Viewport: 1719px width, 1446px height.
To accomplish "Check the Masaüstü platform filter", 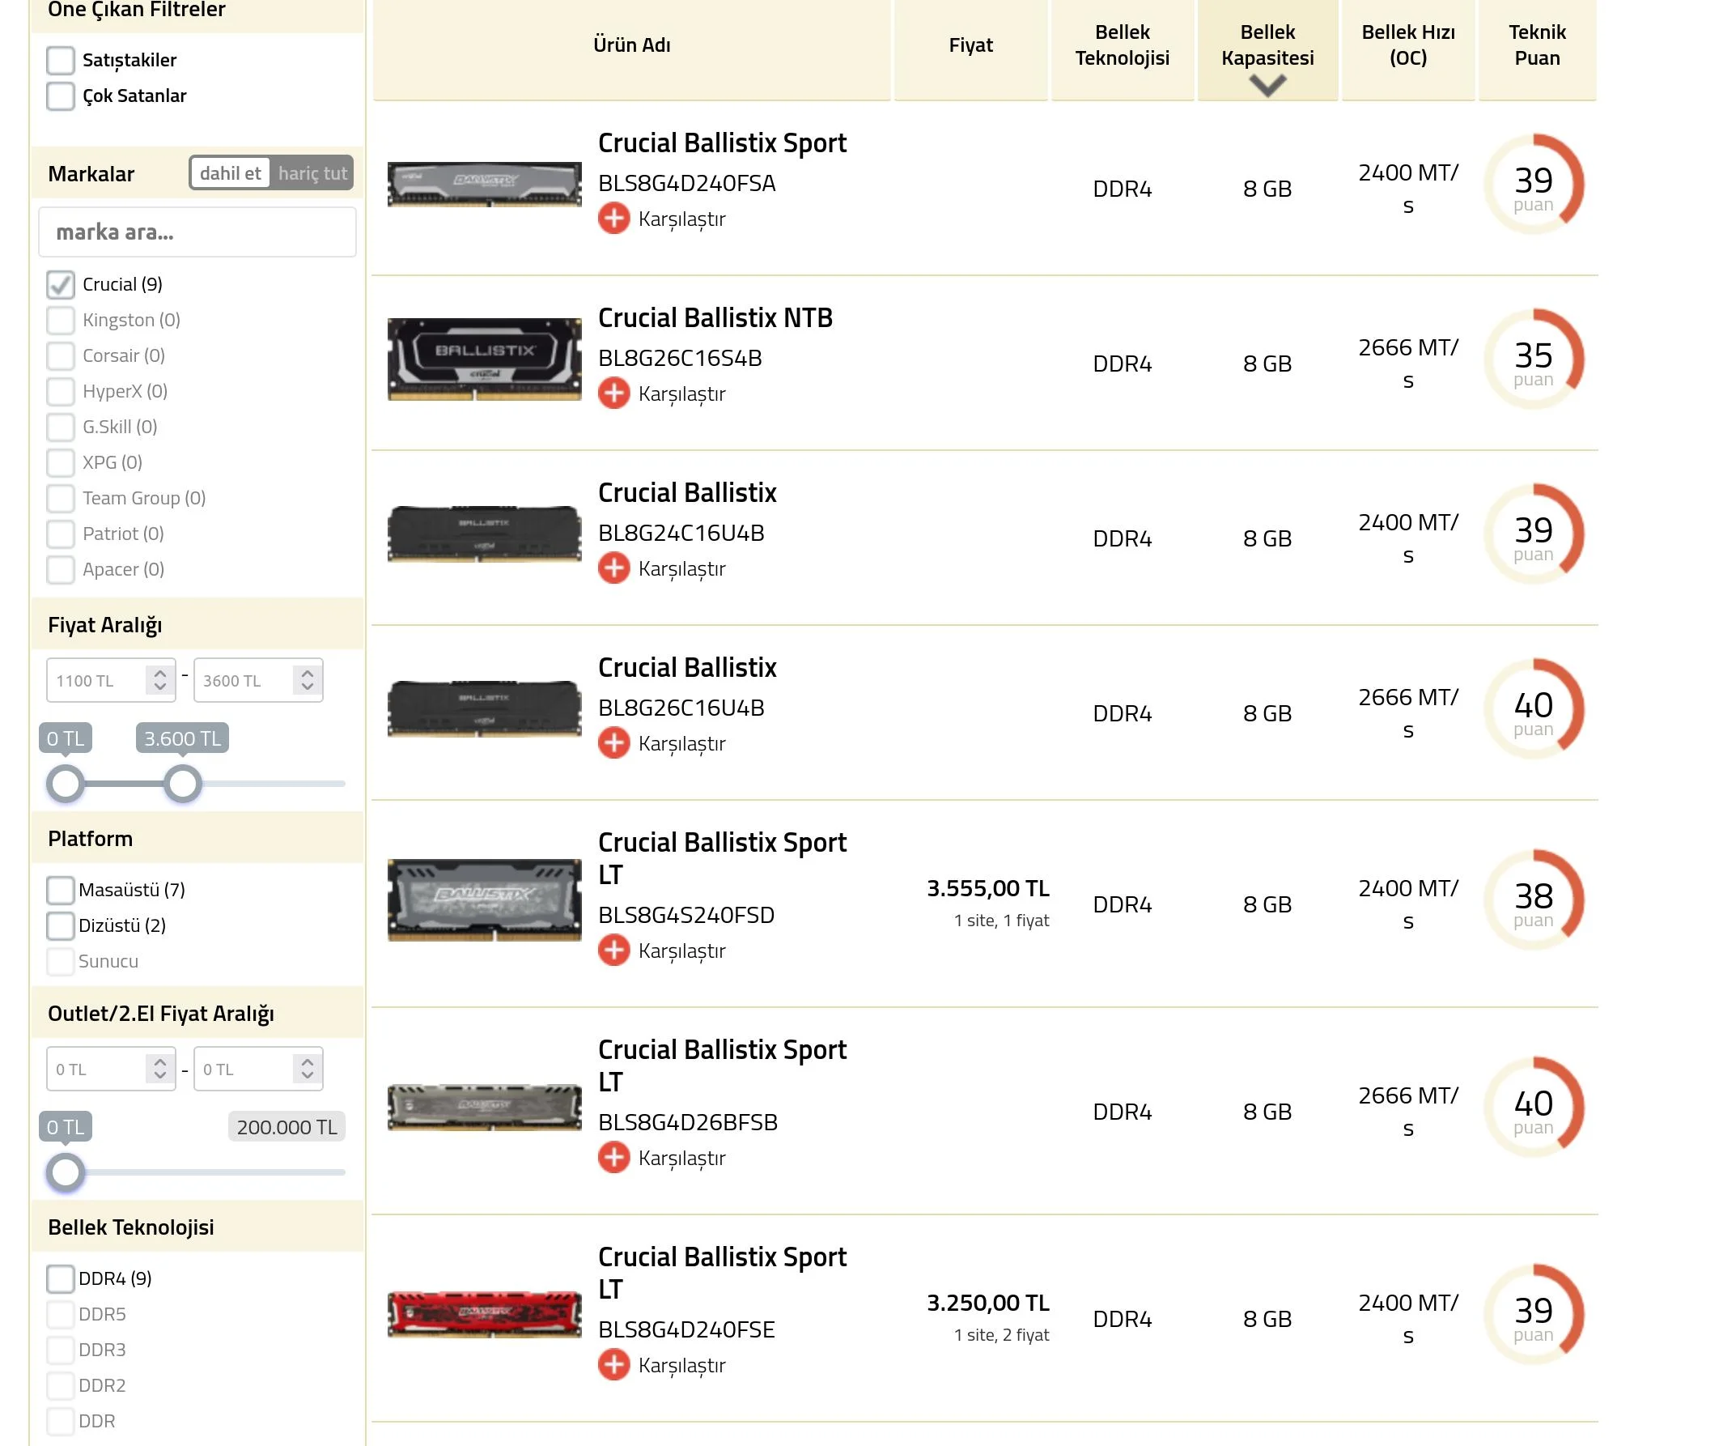I will tap(61, 891).
